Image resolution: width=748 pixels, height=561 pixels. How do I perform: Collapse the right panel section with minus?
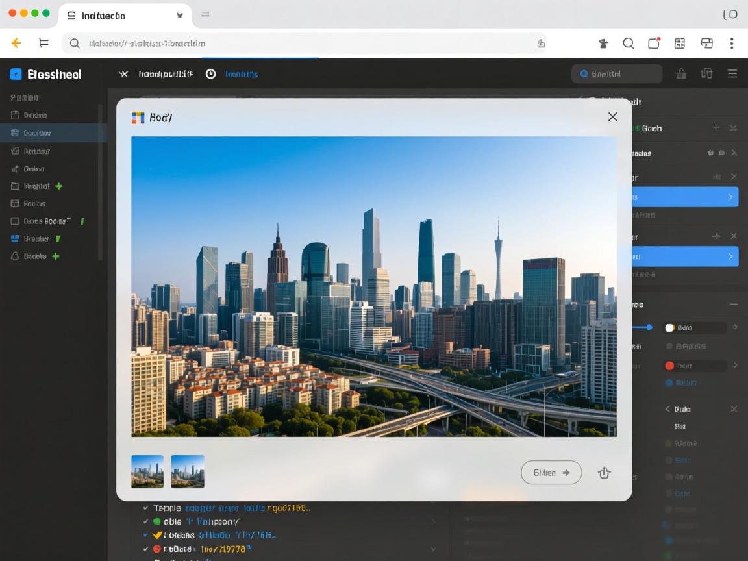coord(733,304)
